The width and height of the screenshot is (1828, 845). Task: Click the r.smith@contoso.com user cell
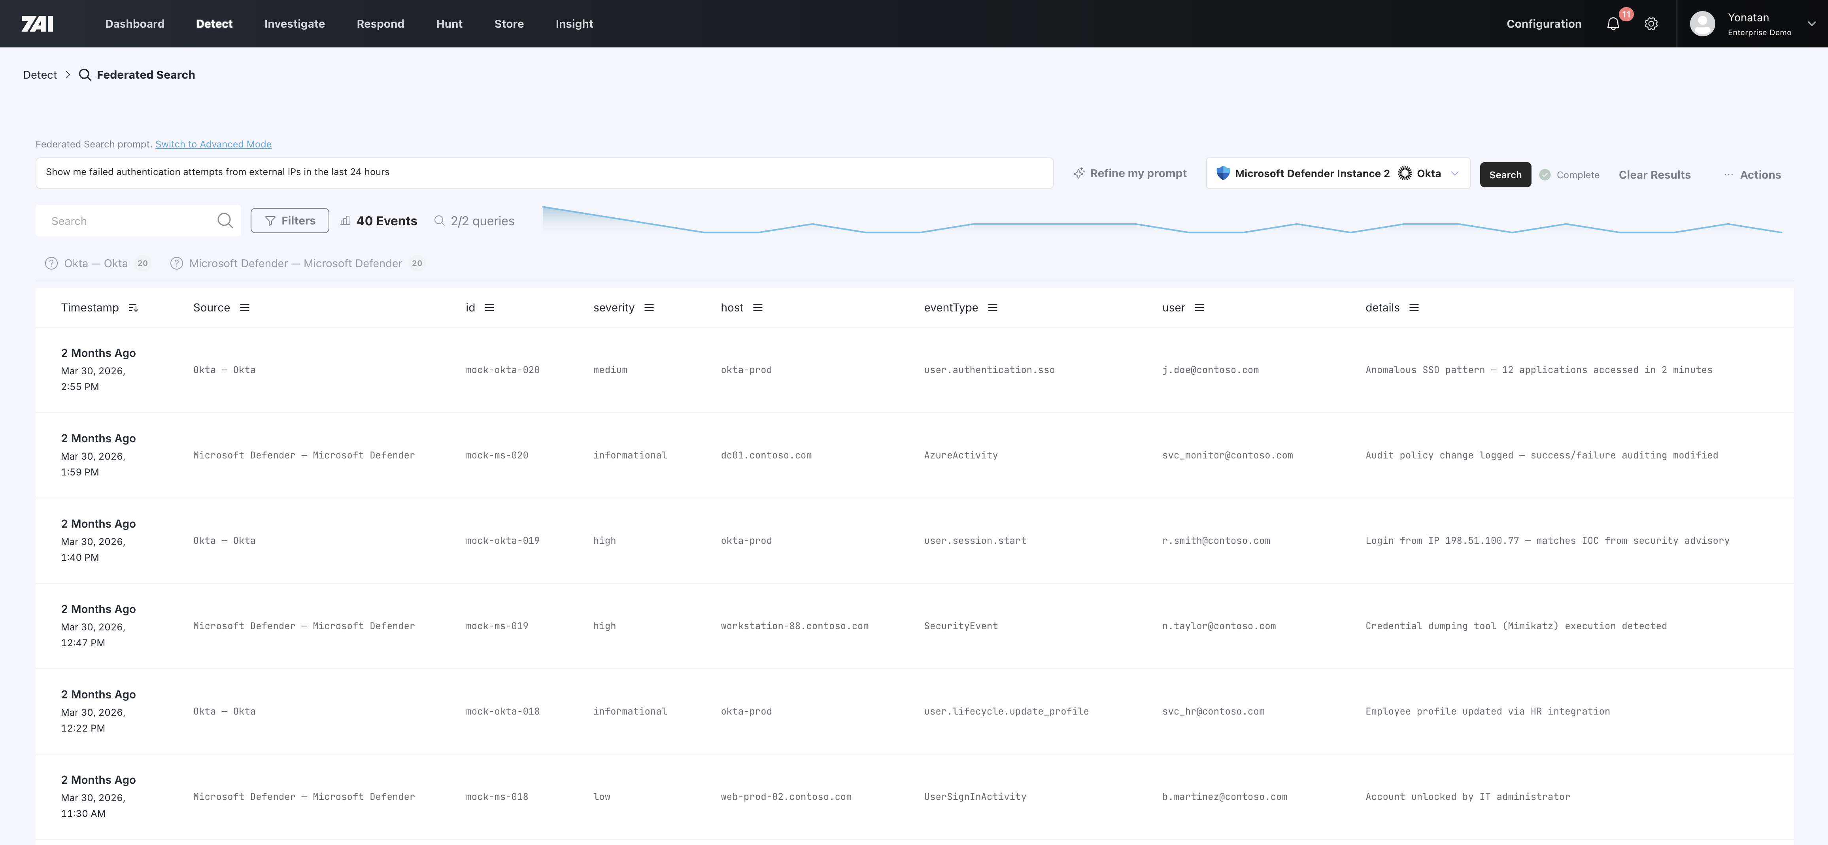(x=1216, y=541)
